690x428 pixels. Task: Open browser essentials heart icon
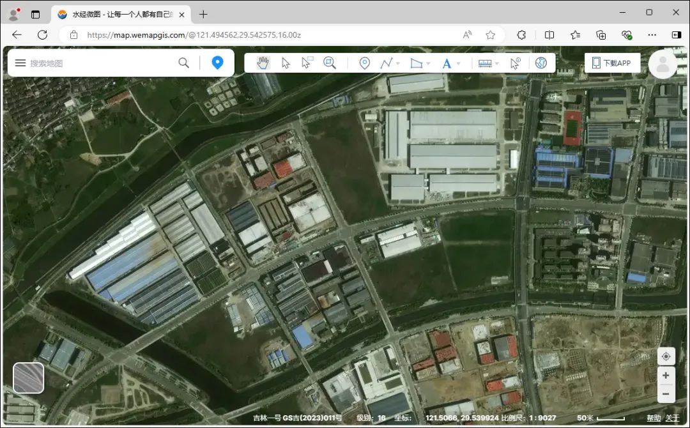627,34
